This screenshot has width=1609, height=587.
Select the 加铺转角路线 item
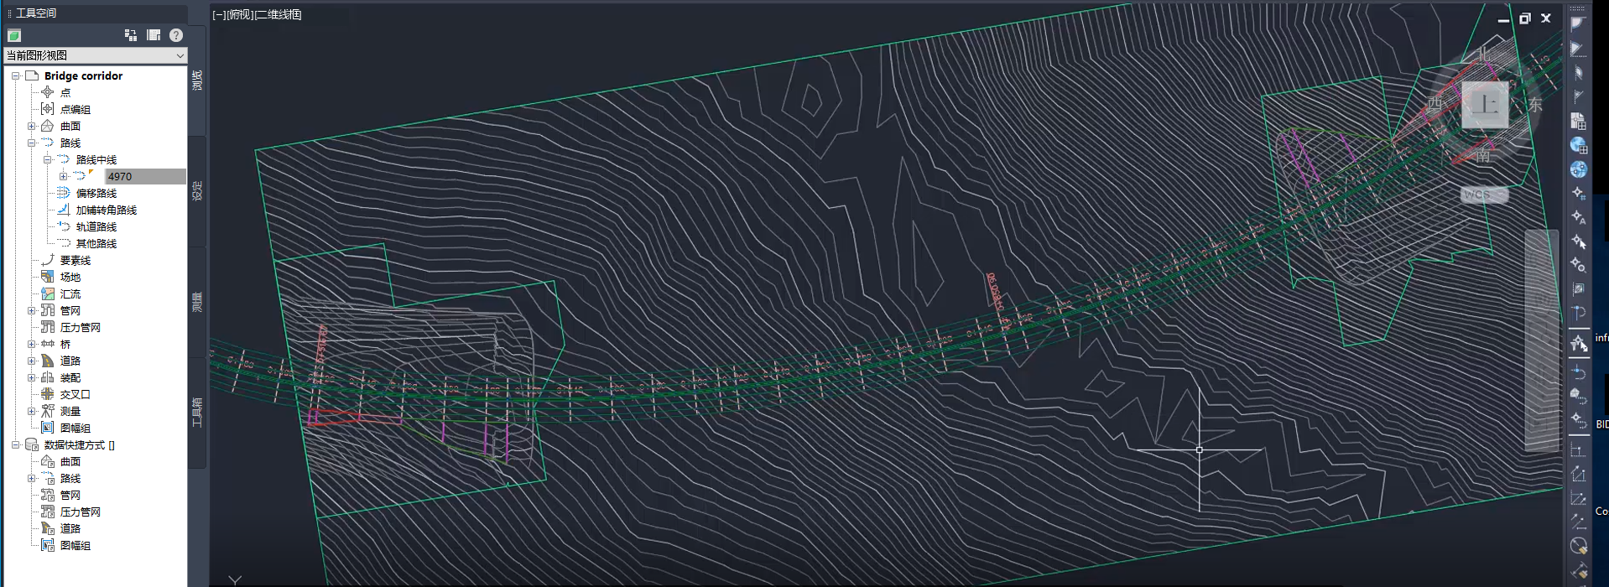(107, 210)
